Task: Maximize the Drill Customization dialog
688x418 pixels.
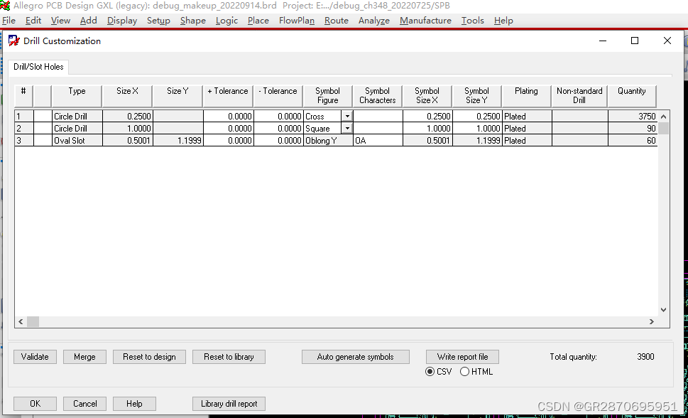Action: (x=635, y=41)
